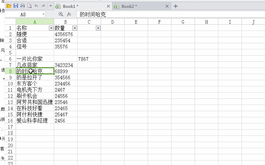
Task: Click the cell containing 的是拉开了
Action: click(35, 77)
